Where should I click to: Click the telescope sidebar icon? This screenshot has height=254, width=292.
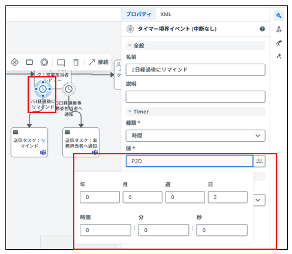pyautogui.click(x=279, y=43)
